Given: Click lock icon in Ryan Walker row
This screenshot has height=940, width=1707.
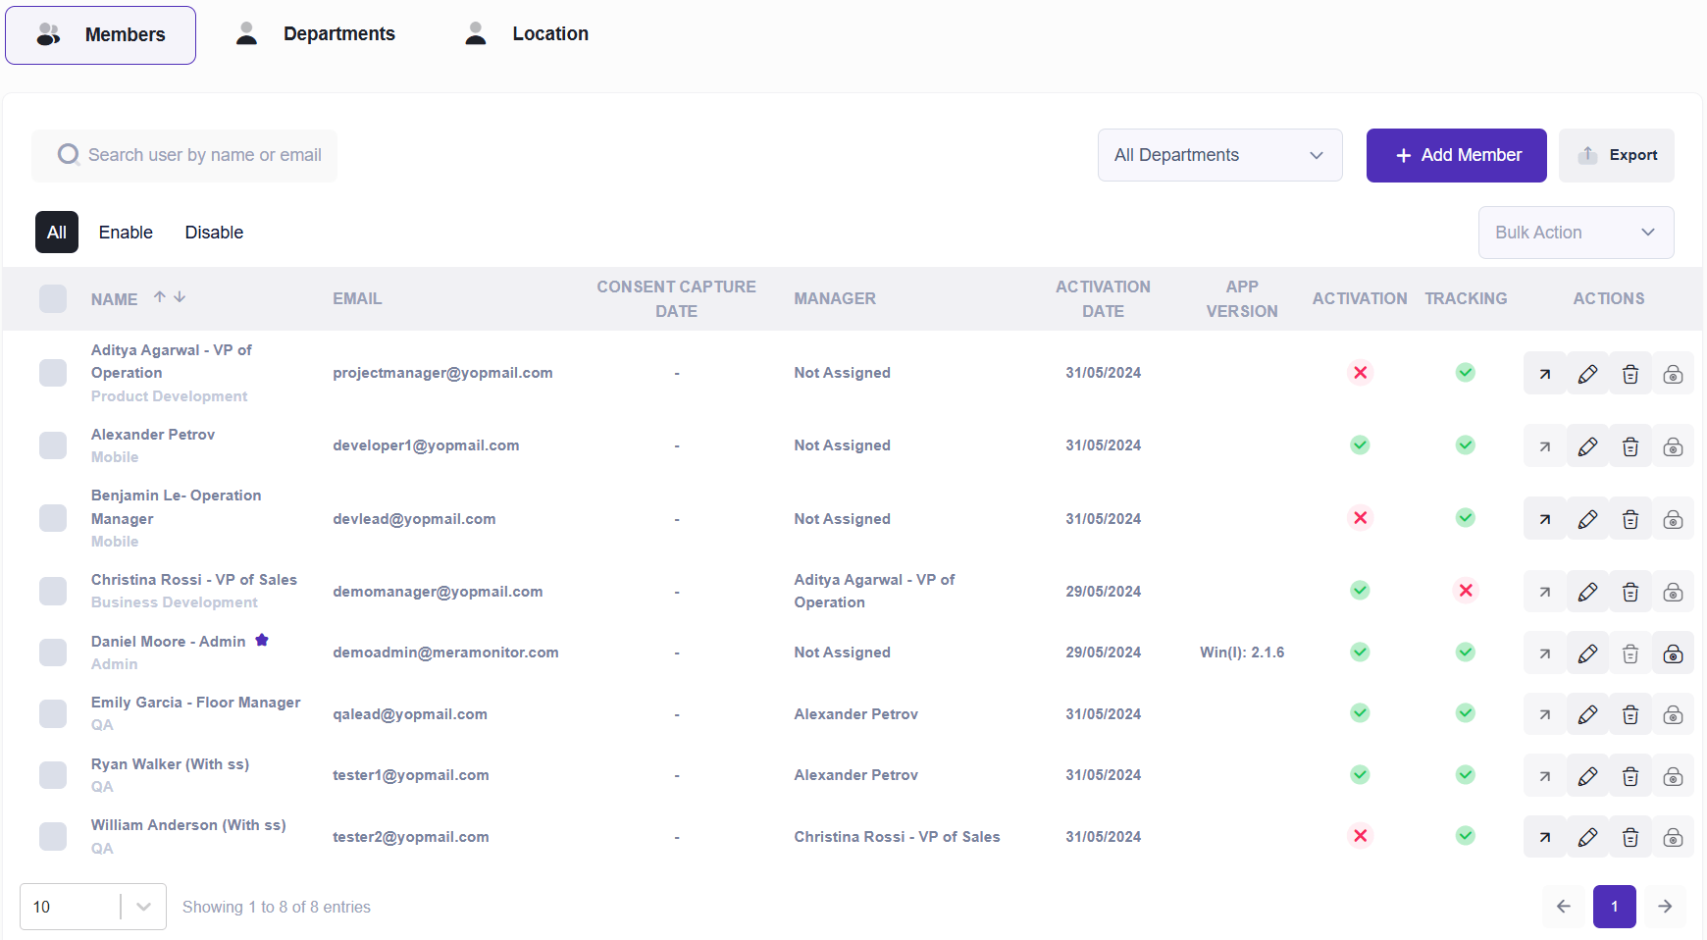Looking at the screenshot, I should [x=1673, y=776].
